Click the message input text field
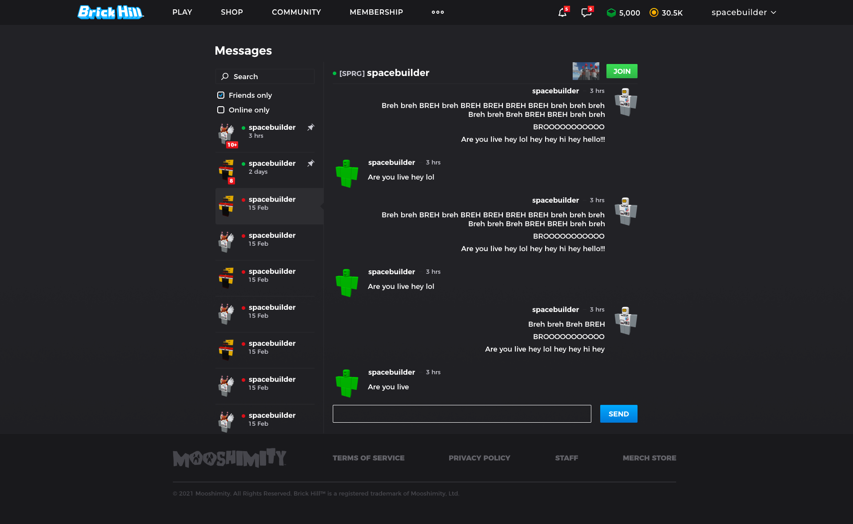 click(x=462, y=414)
